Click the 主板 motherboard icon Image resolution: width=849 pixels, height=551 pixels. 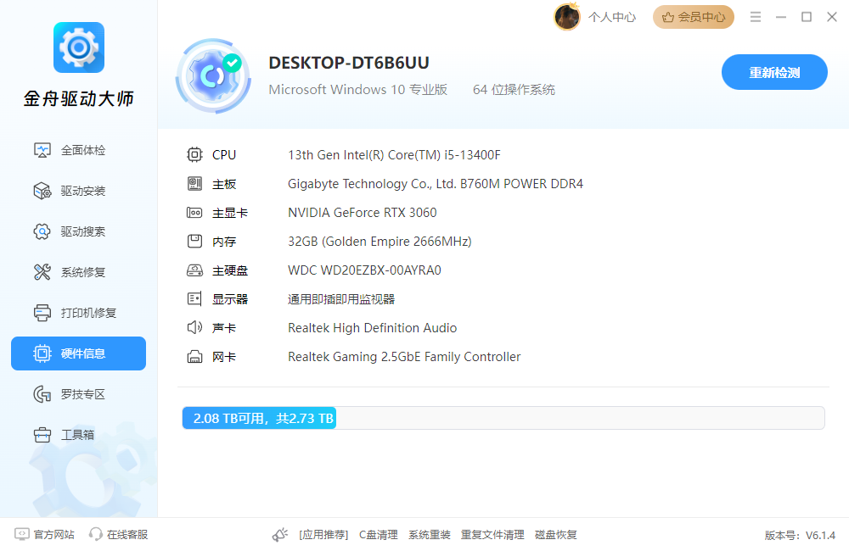(194, 184)
